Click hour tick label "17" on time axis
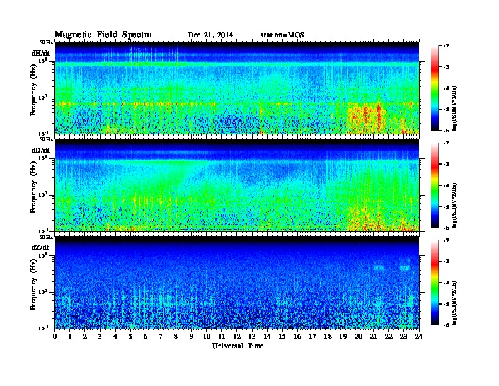This screenshot has width=499, height=386. (313, 336)
